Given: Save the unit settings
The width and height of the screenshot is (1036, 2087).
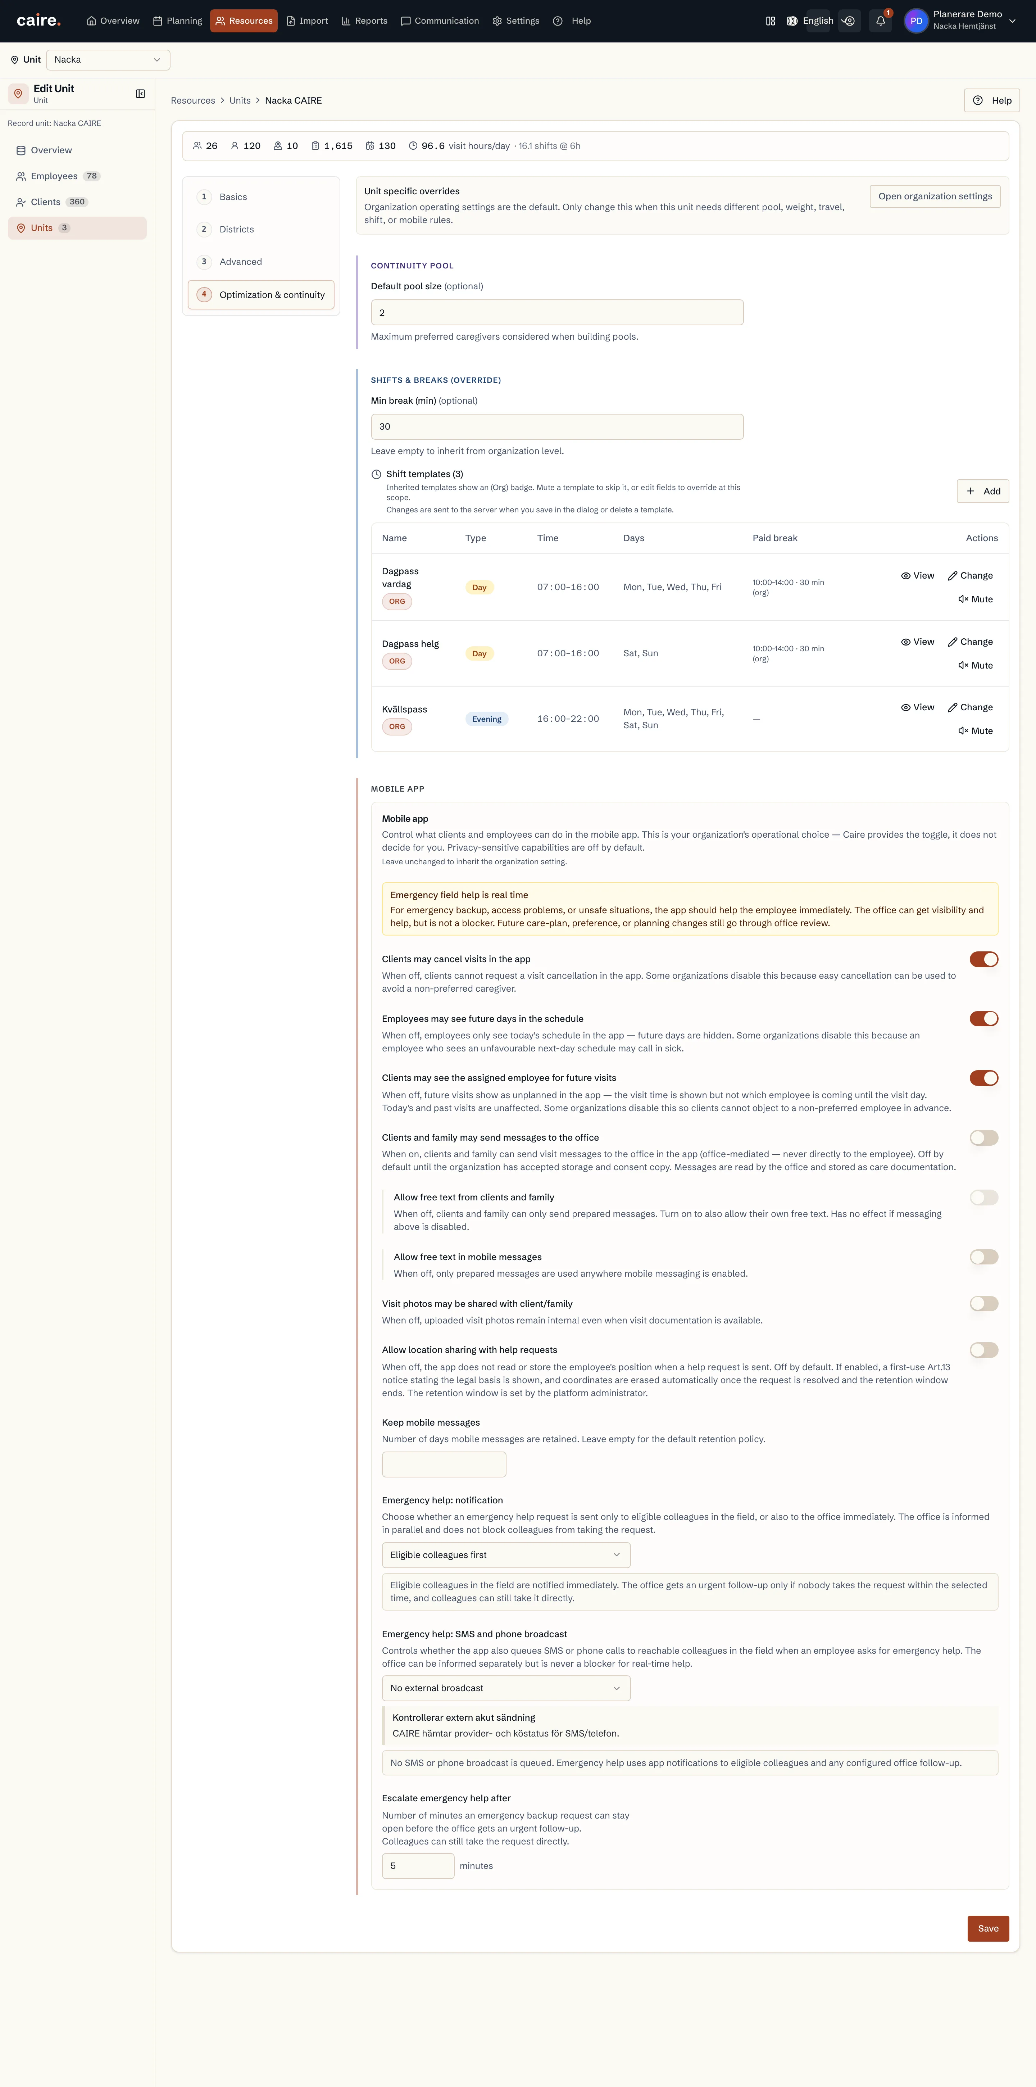Looking at the screenshot, I should 988,1929.
